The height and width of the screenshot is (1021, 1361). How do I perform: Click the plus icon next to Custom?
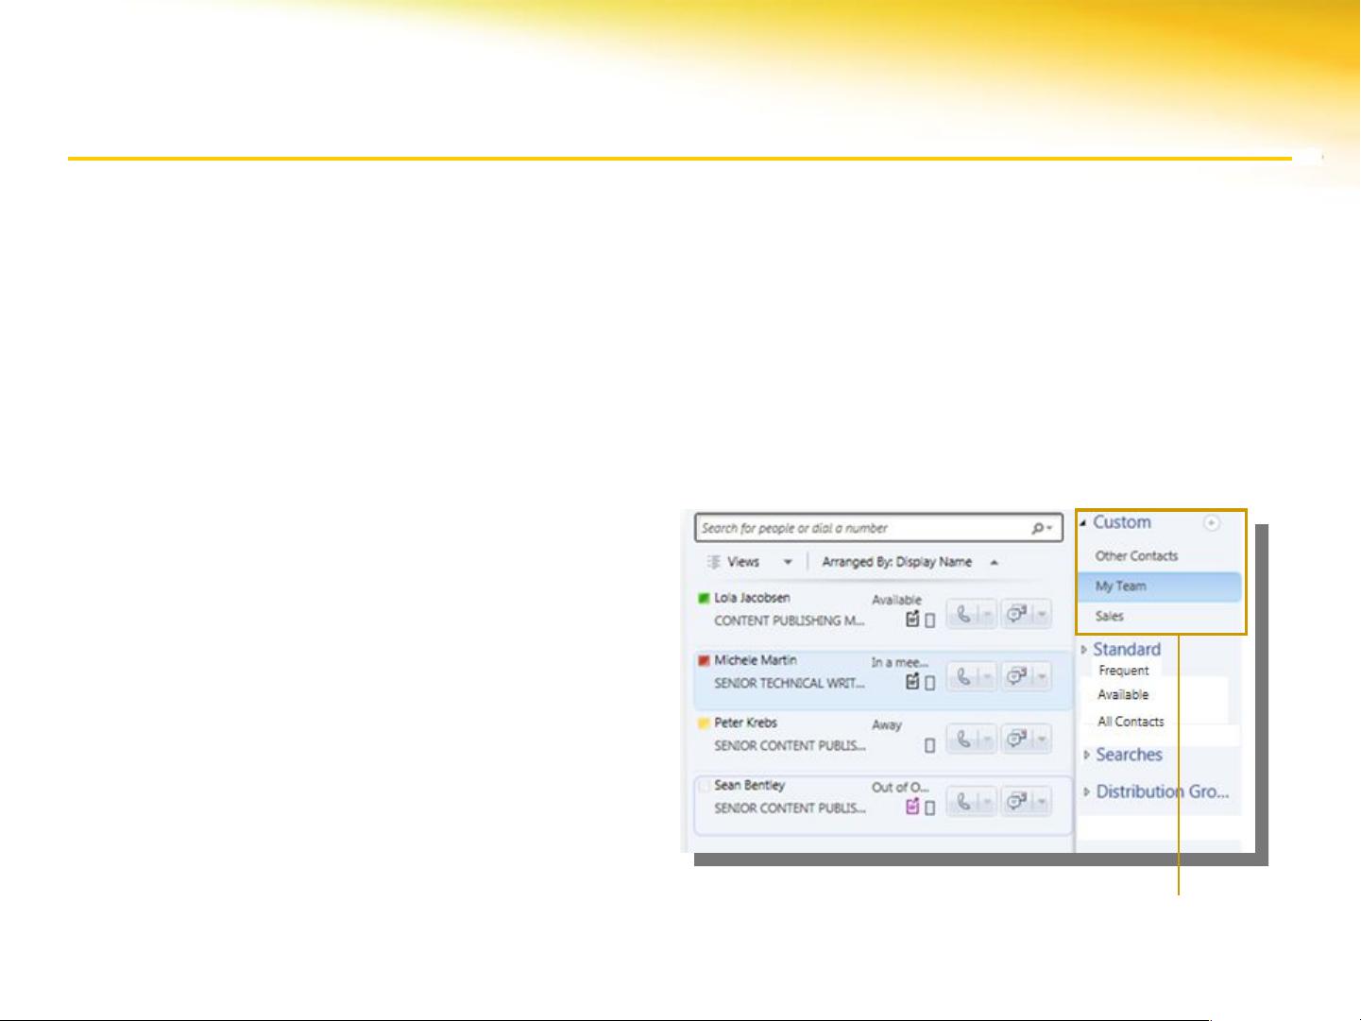click(1211, 522)
